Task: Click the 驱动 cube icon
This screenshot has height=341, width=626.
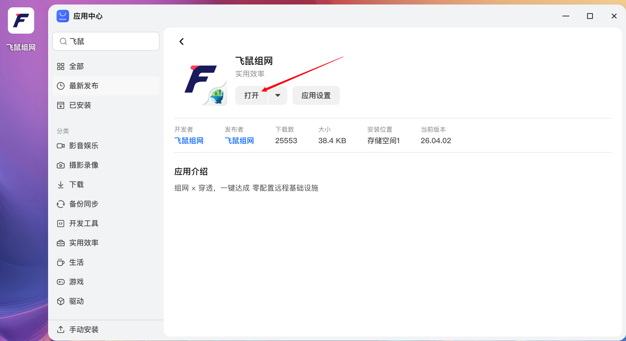Action: 61,301
